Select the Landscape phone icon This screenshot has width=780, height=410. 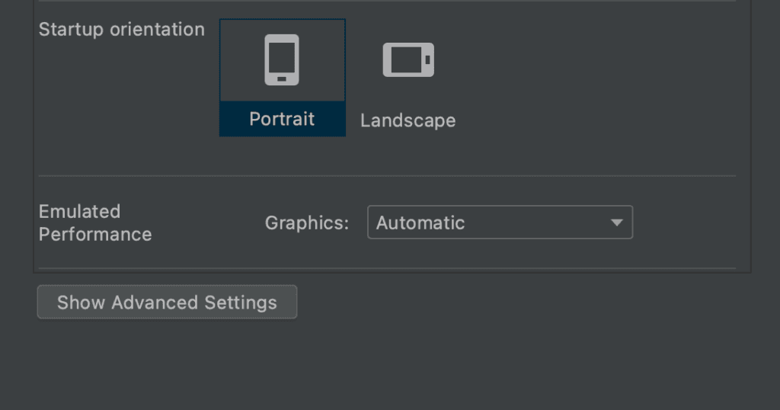point(408,60)
